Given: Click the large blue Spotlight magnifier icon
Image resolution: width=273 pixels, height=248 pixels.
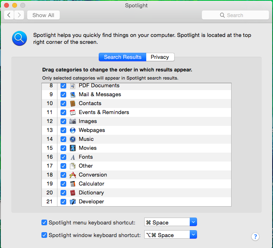Looking at the screenshot, I should 19,39.
